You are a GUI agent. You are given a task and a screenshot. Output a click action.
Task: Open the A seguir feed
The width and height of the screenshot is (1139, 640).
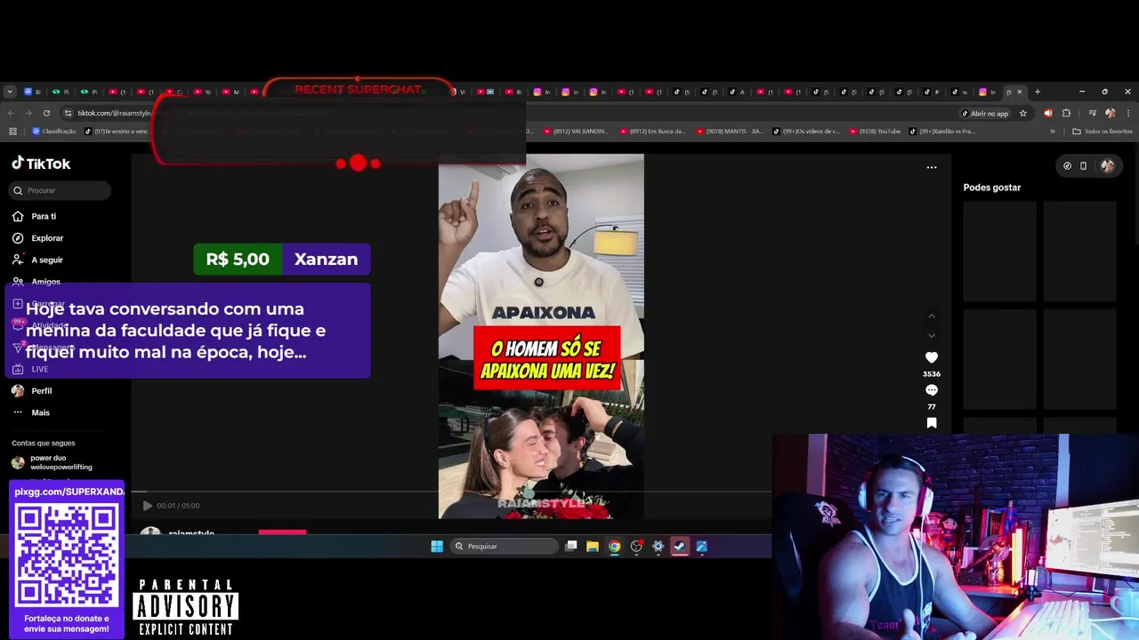(37, 260)
